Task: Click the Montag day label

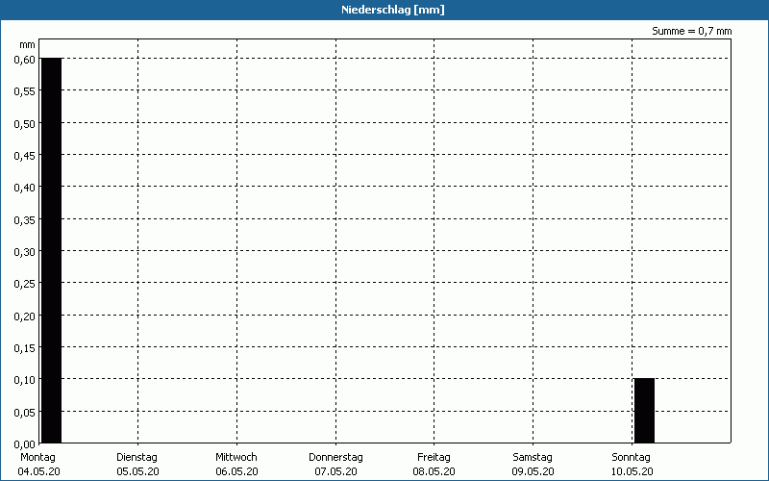Action: 37,457
